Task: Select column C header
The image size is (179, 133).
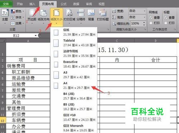Action: [x=117, y=41]
